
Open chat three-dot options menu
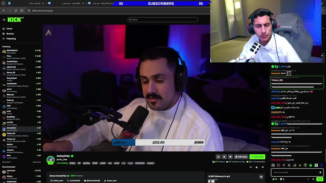[308, 179]
